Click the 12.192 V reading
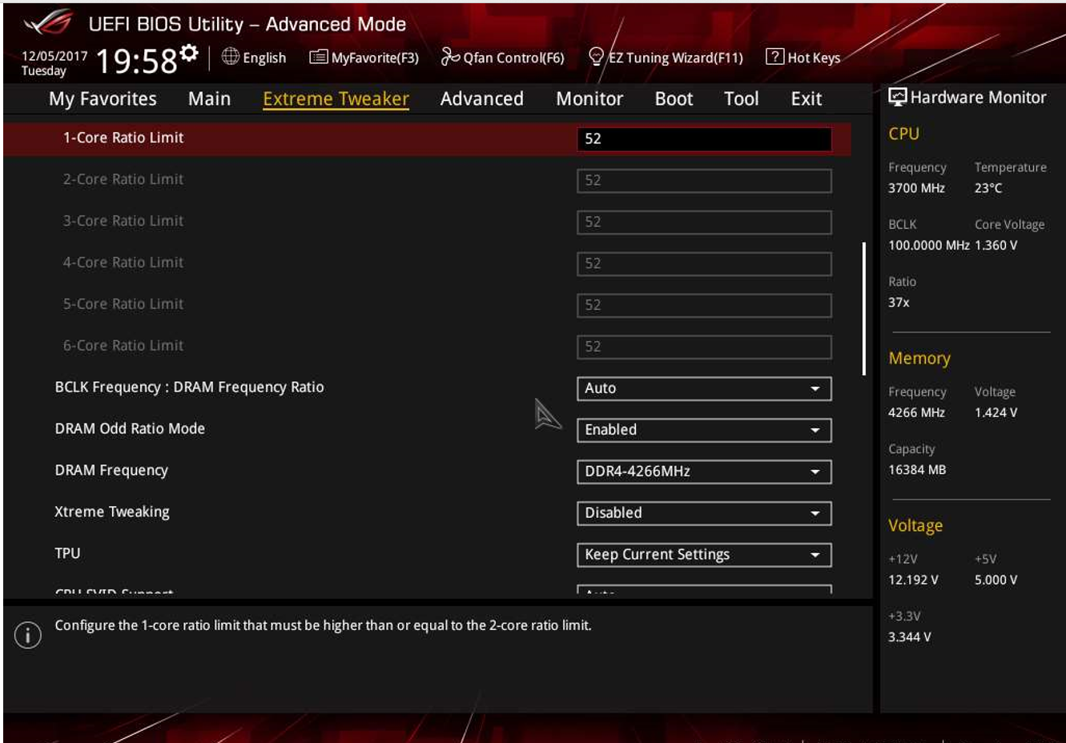This screenshot has width=1066, height=743. click(913, 580)
